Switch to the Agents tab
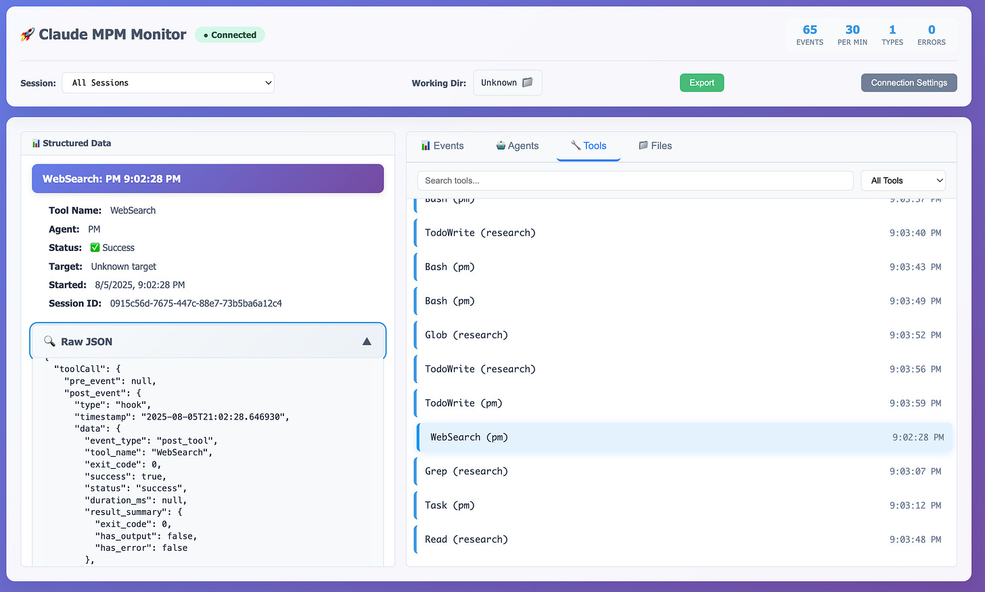 (x=518, y=145)
